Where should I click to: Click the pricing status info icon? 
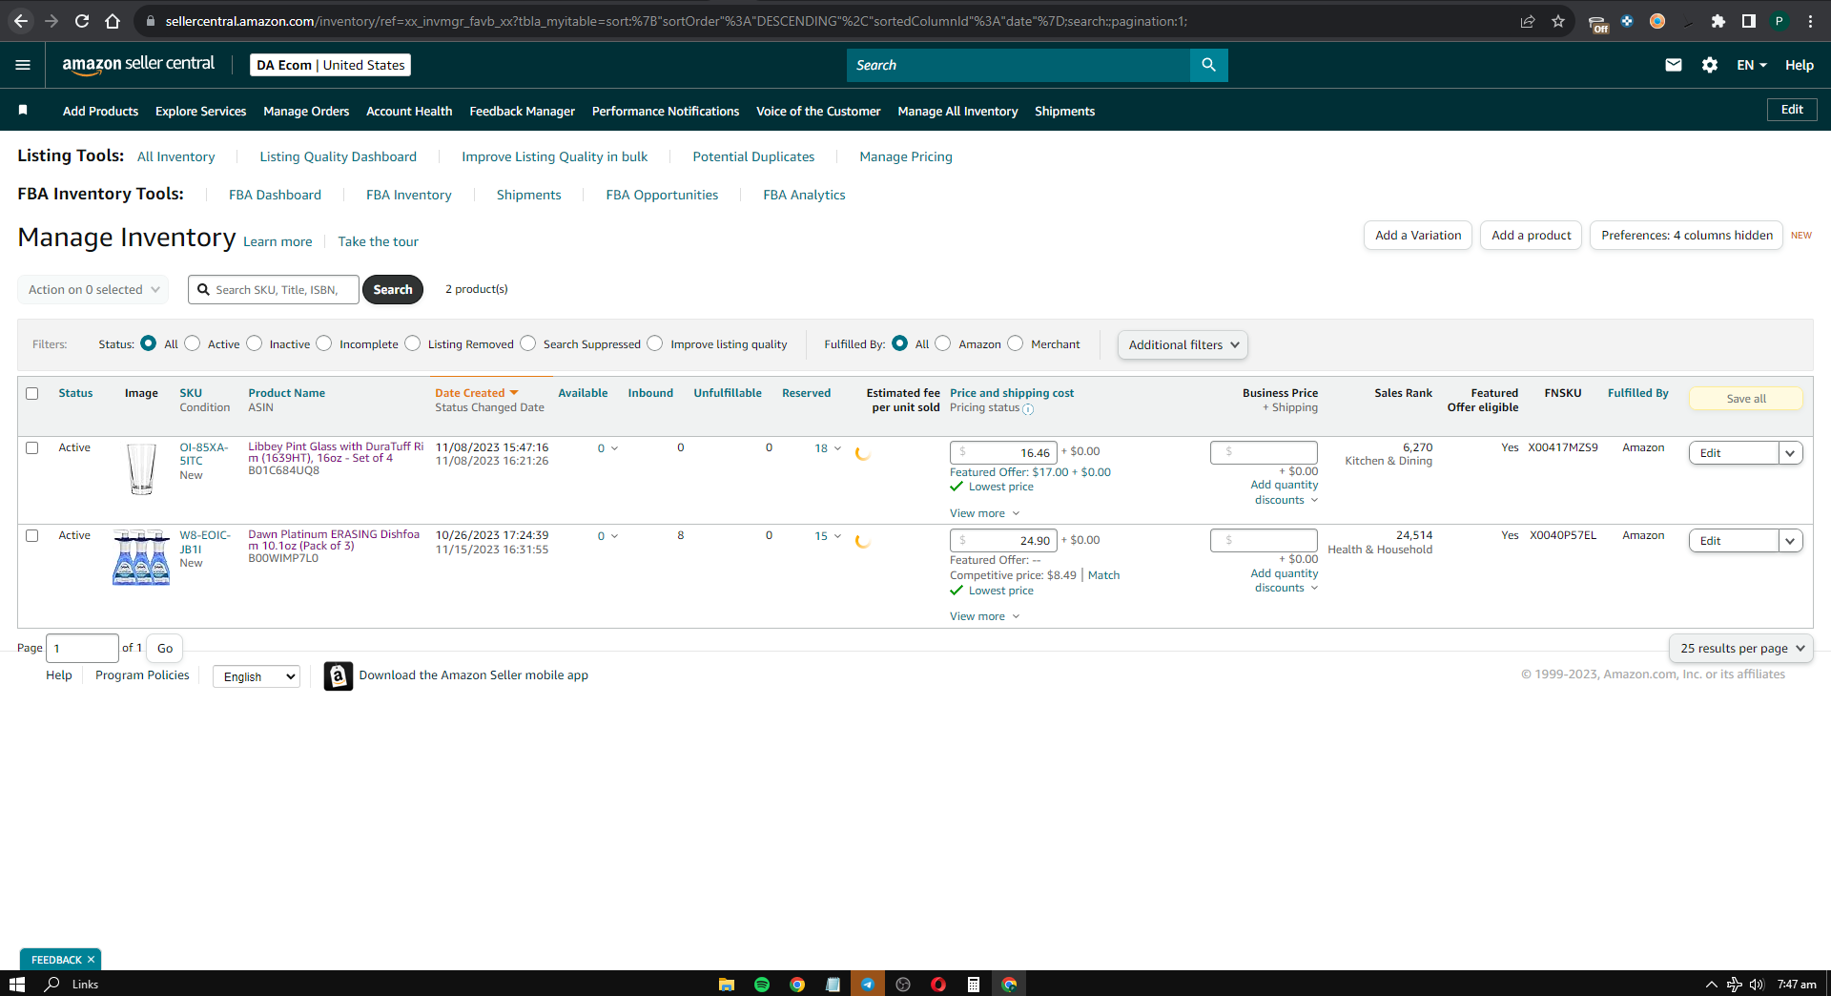(1028, 409)
